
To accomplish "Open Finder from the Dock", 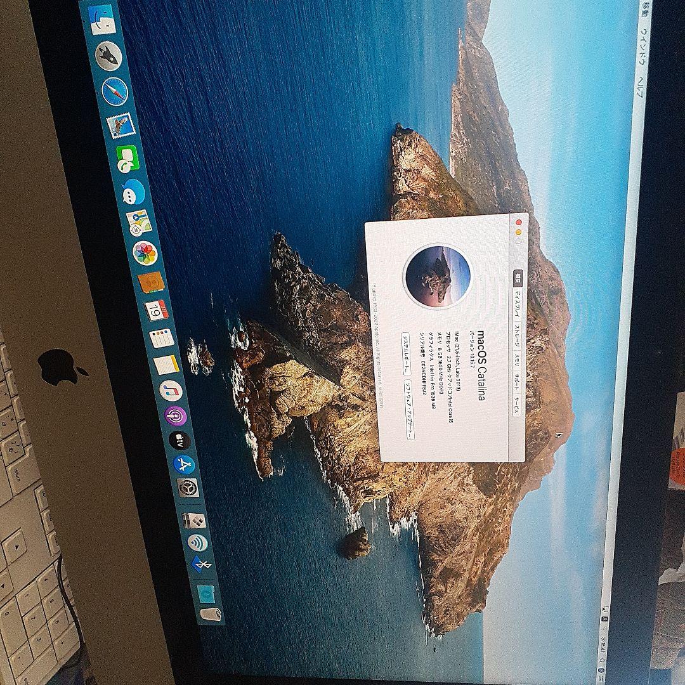I will pyautogui.click(x=102, y=20).
